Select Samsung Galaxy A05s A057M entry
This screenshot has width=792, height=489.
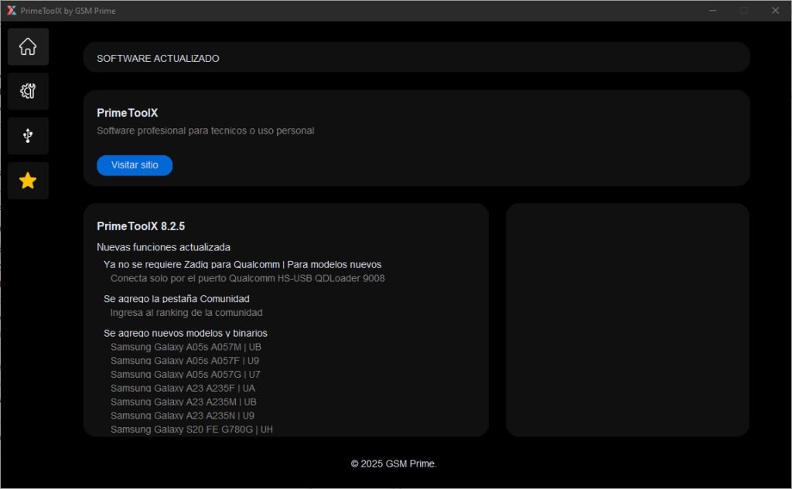[x=186, y=347]
